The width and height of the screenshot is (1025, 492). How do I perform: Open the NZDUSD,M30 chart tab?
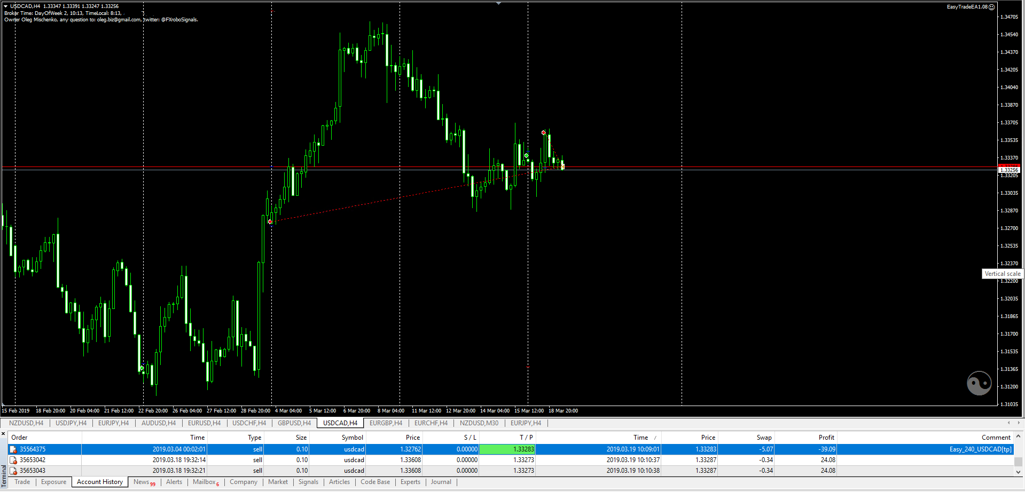coord(479,423)
